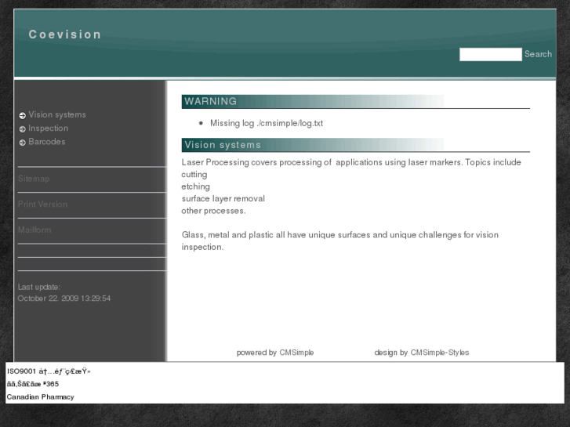The image size is (570, 427).
Task: Click the link ending with #365
Action: click(x=33, y=384)
